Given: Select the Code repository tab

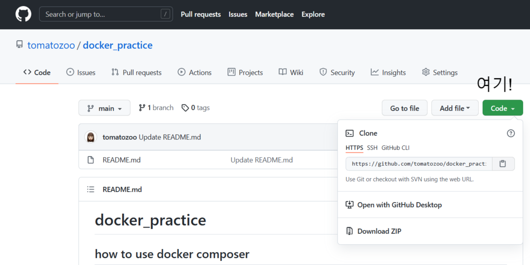Looking at the screenshot, I should point(37,72).
